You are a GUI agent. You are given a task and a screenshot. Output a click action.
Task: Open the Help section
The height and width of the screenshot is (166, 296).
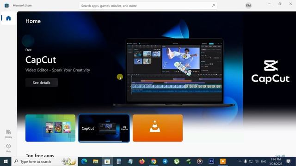pos(8,148)
